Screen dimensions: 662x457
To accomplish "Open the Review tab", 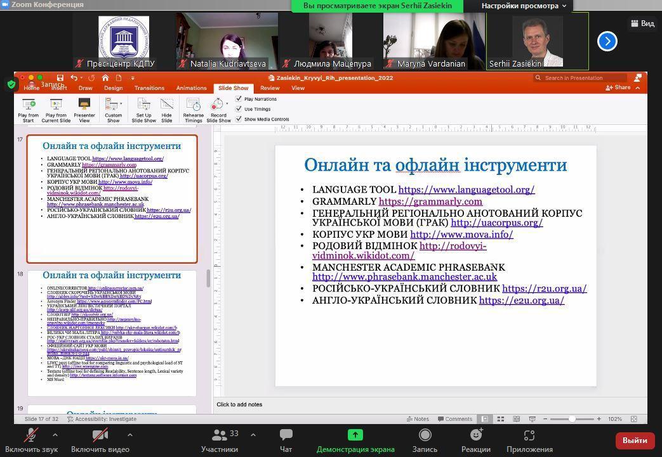I will tap(270, 88).
